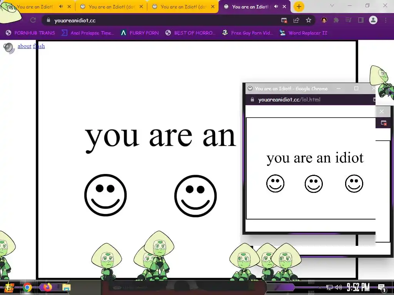Open the network icon in system tray

pyautogui.click(x=329, y=287)
